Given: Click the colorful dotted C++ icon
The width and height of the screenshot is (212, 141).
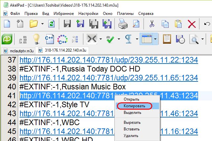Looking at the screenshot, I should (62, 39).
